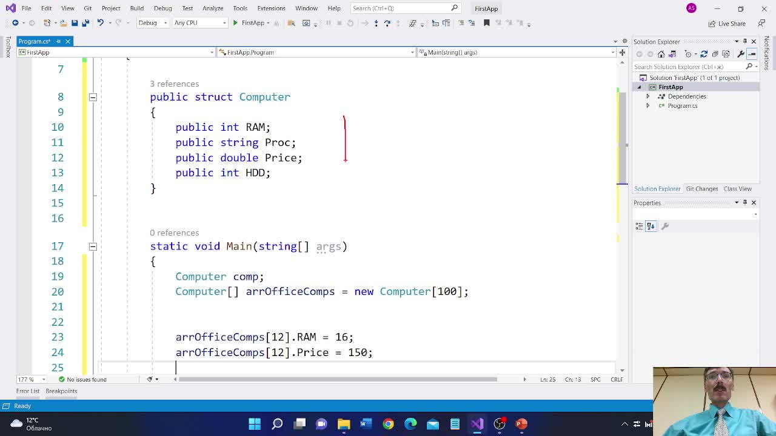
Task: Open File Explorer from taskbar
Action: [344, 423]
